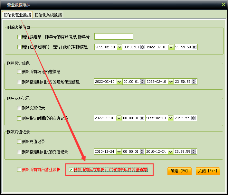Switch to the 初始化营业数据 tab

pos(17,15)
